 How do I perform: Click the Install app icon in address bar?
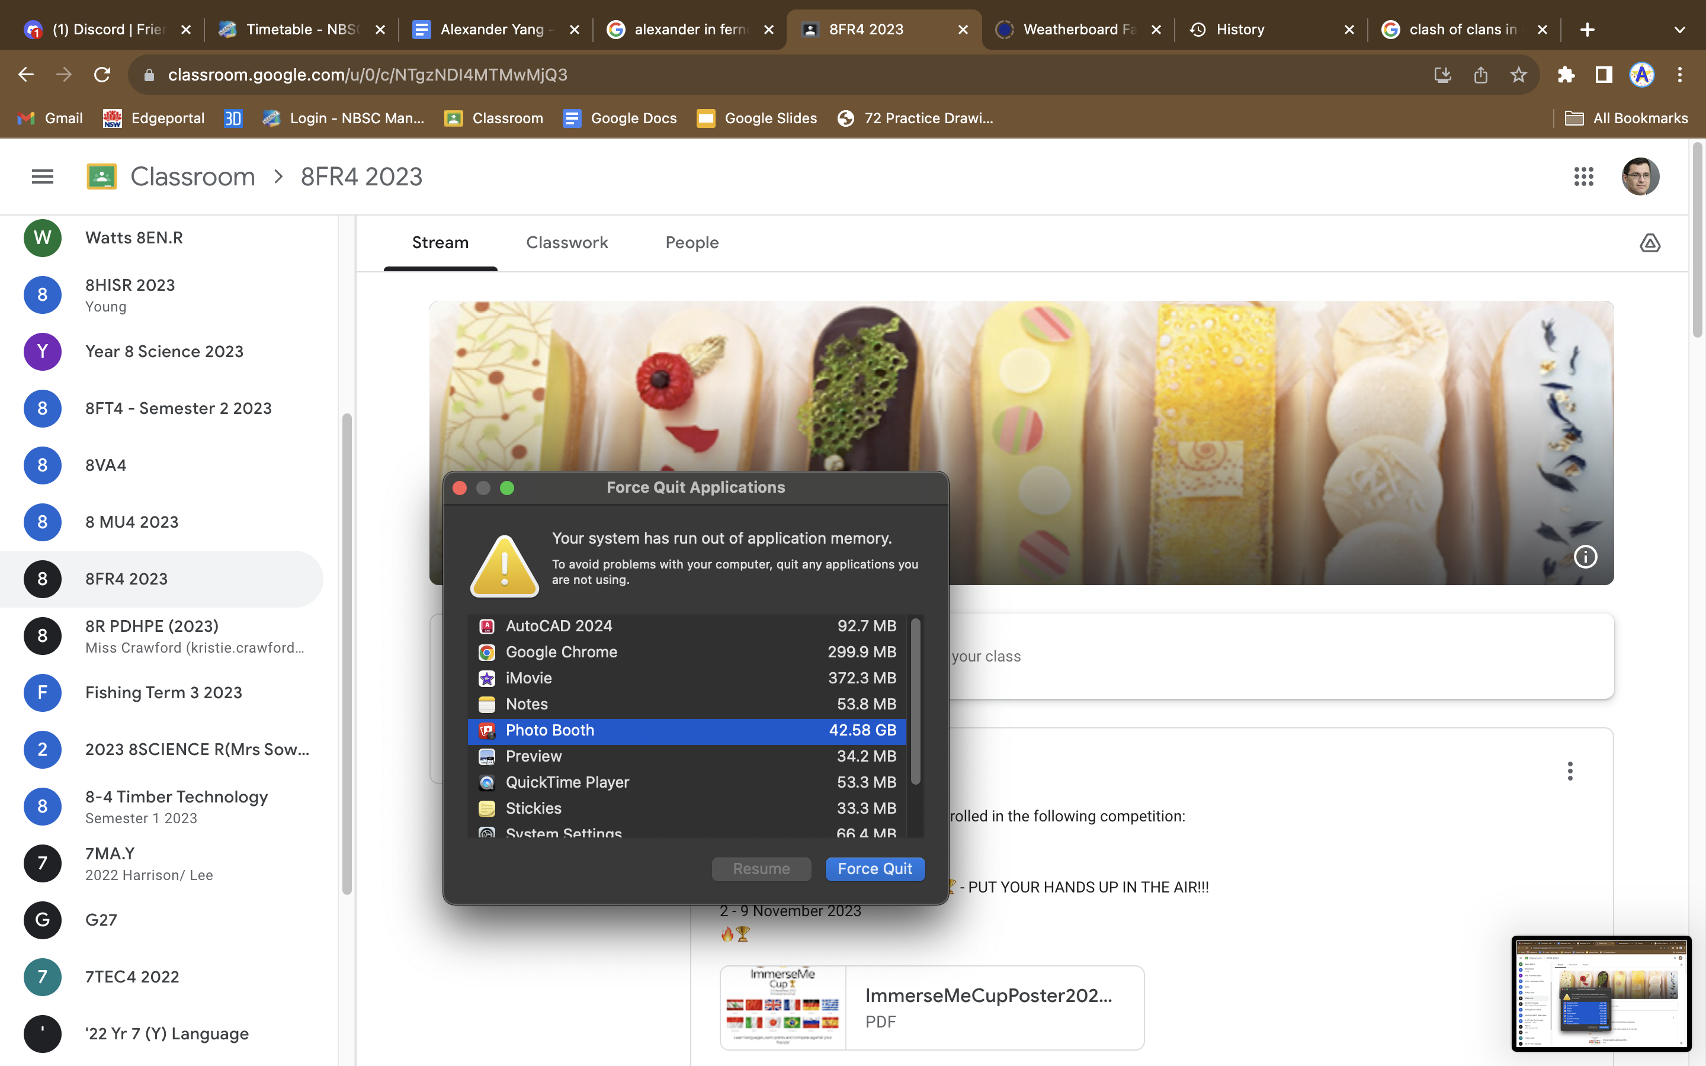pyautogui.click(x=1442, y=75)
